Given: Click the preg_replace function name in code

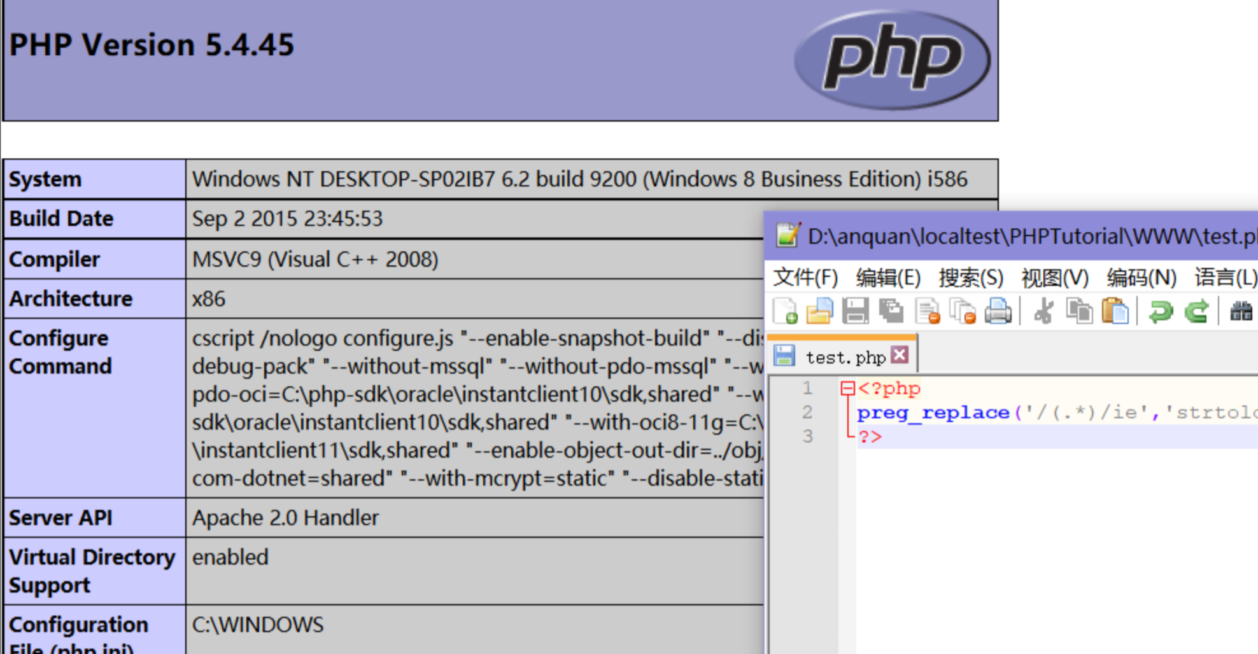Looking at the screenshot, I should pos(933,413).
